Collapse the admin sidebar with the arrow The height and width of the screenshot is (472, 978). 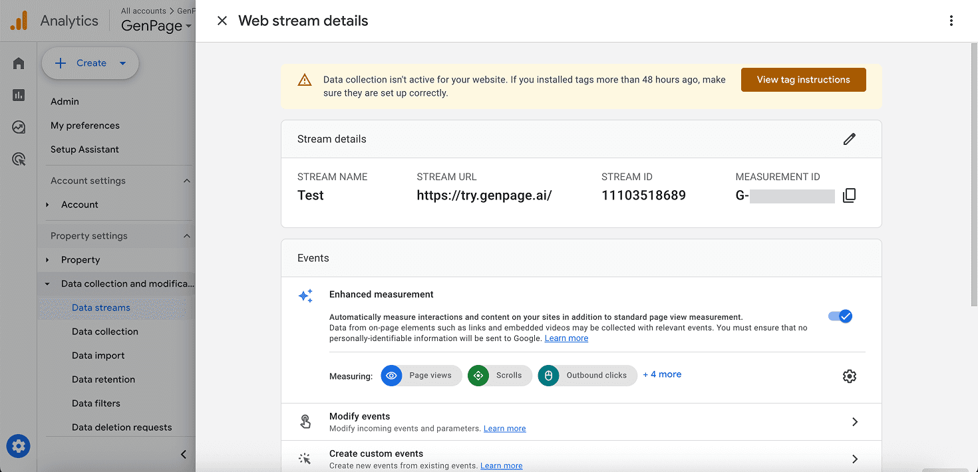click(184, 455)
